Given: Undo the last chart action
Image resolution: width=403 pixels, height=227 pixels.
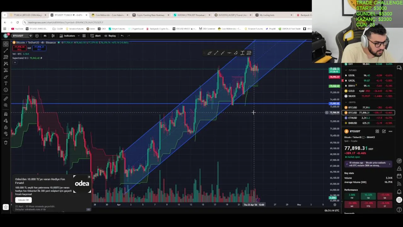Looking at the screenshot, I should point(122,36).
